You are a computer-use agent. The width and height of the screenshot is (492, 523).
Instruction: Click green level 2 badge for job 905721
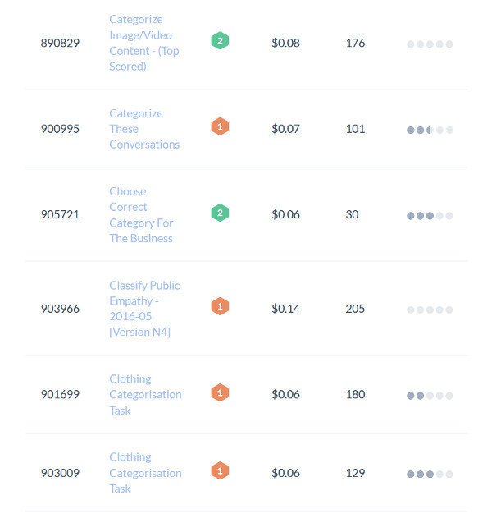coord(220,213)
